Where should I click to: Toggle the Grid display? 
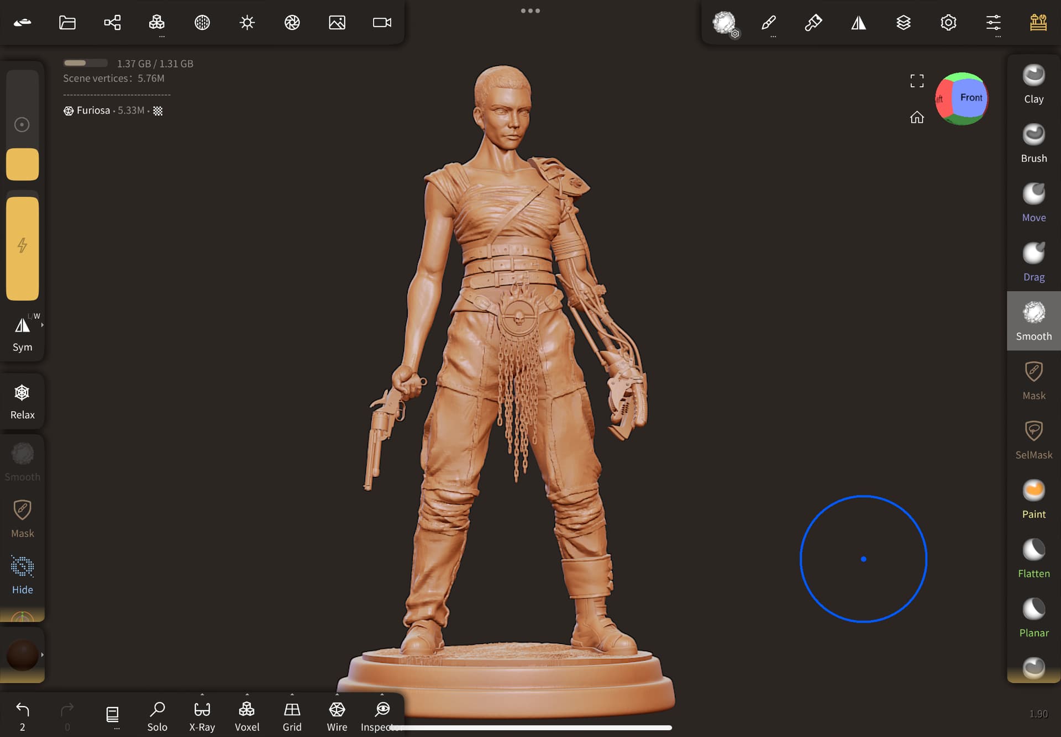pyautogui.click(x=292, y=716)
